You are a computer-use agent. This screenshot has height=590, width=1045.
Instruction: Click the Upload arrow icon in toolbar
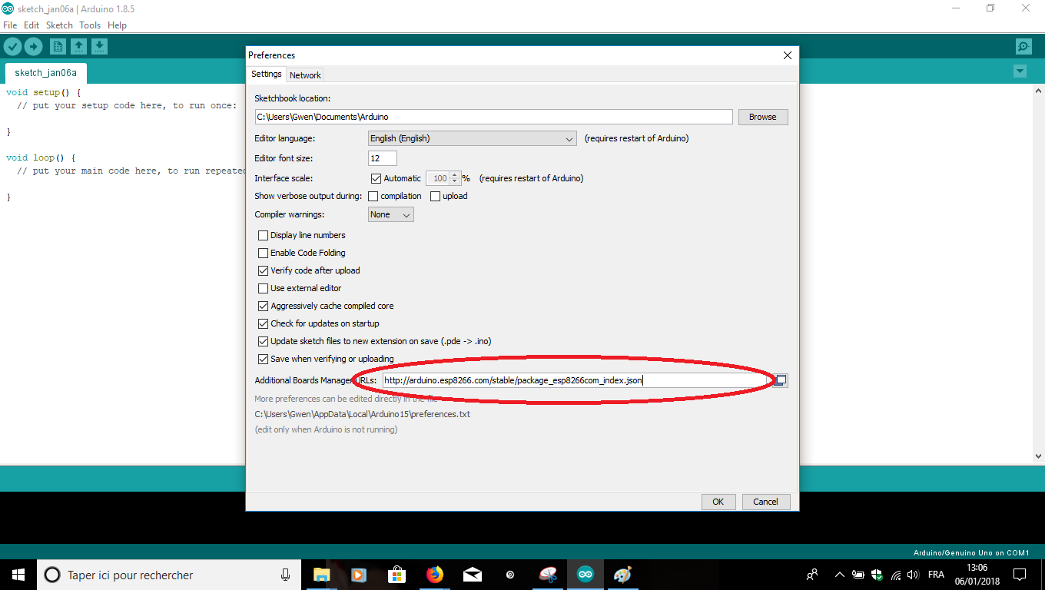tap(33, 47)
